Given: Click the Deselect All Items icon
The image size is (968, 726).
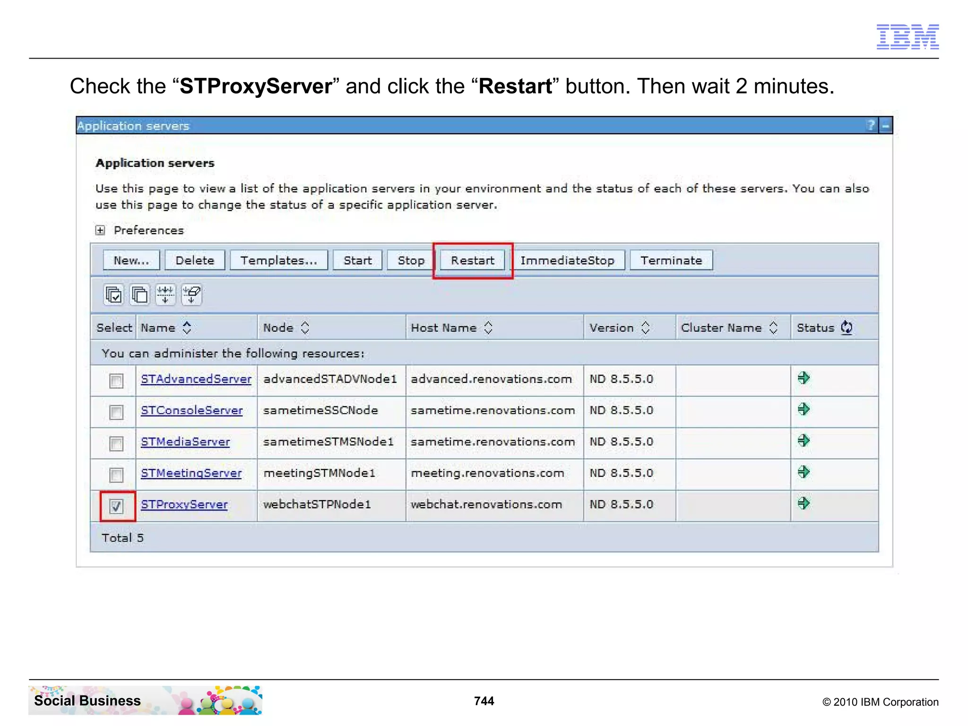Looking at the screenshot, I should click(x=139, y=295).
